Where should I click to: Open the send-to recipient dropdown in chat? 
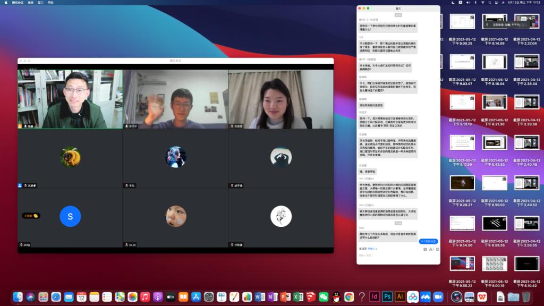click(372, 249)
